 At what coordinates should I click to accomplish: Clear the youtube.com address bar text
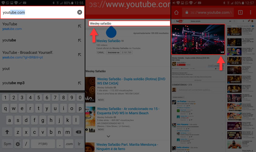[79, 12]
